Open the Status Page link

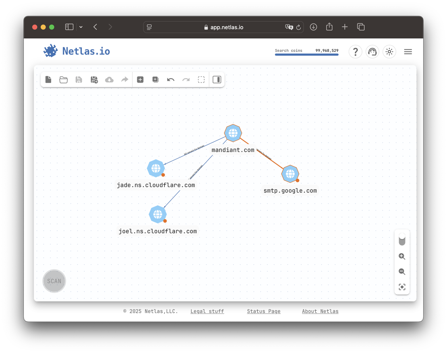[263, 311]
